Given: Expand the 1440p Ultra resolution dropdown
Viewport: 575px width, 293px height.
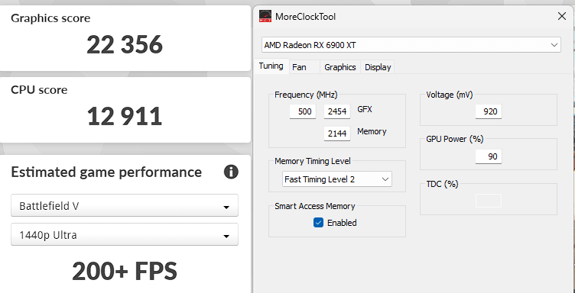Looking at the screenshot, I should pos(125,234).
